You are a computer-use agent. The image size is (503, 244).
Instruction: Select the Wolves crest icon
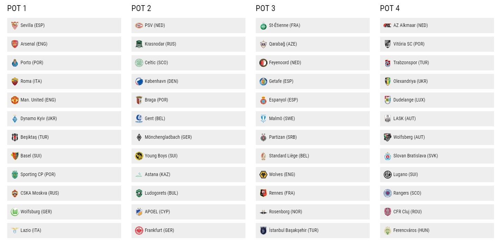tap(263, 175)
